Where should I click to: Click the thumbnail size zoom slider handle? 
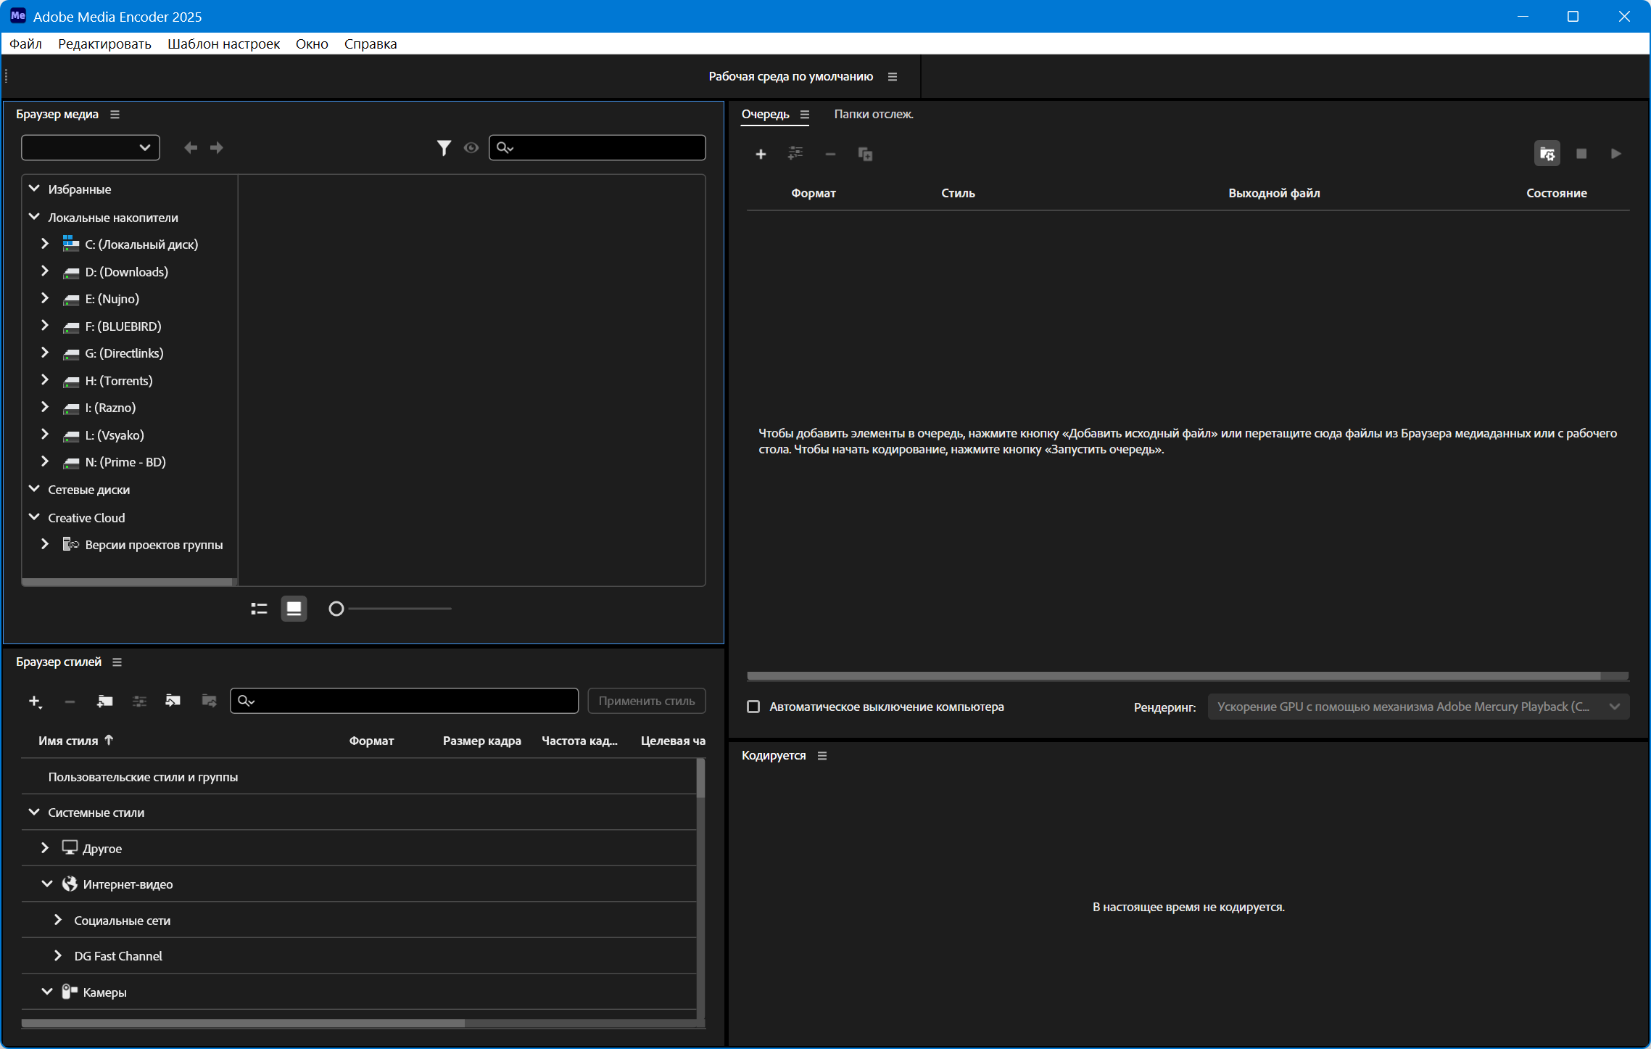pos(336,609)
